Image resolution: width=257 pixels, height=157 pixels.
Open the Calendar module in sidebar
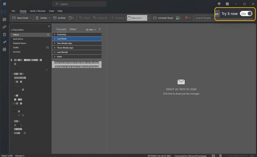(4, 20)
